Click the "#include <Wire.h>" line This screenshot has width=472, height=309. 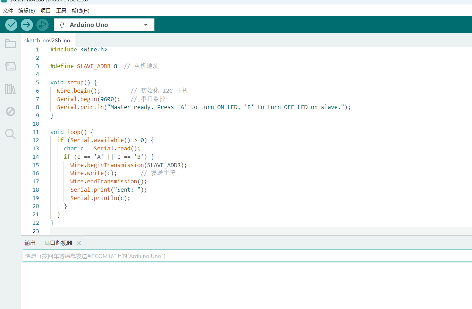coord(79,50)
